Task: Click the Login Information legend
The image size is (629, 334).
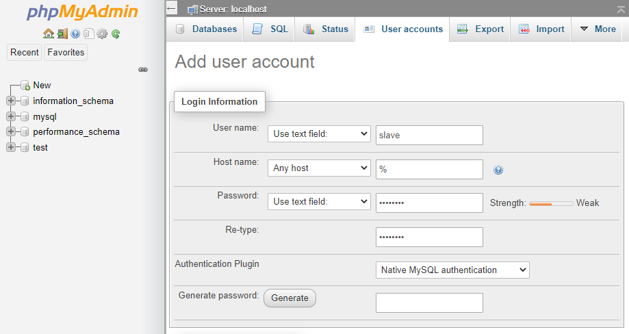Action: coord(220,101)
